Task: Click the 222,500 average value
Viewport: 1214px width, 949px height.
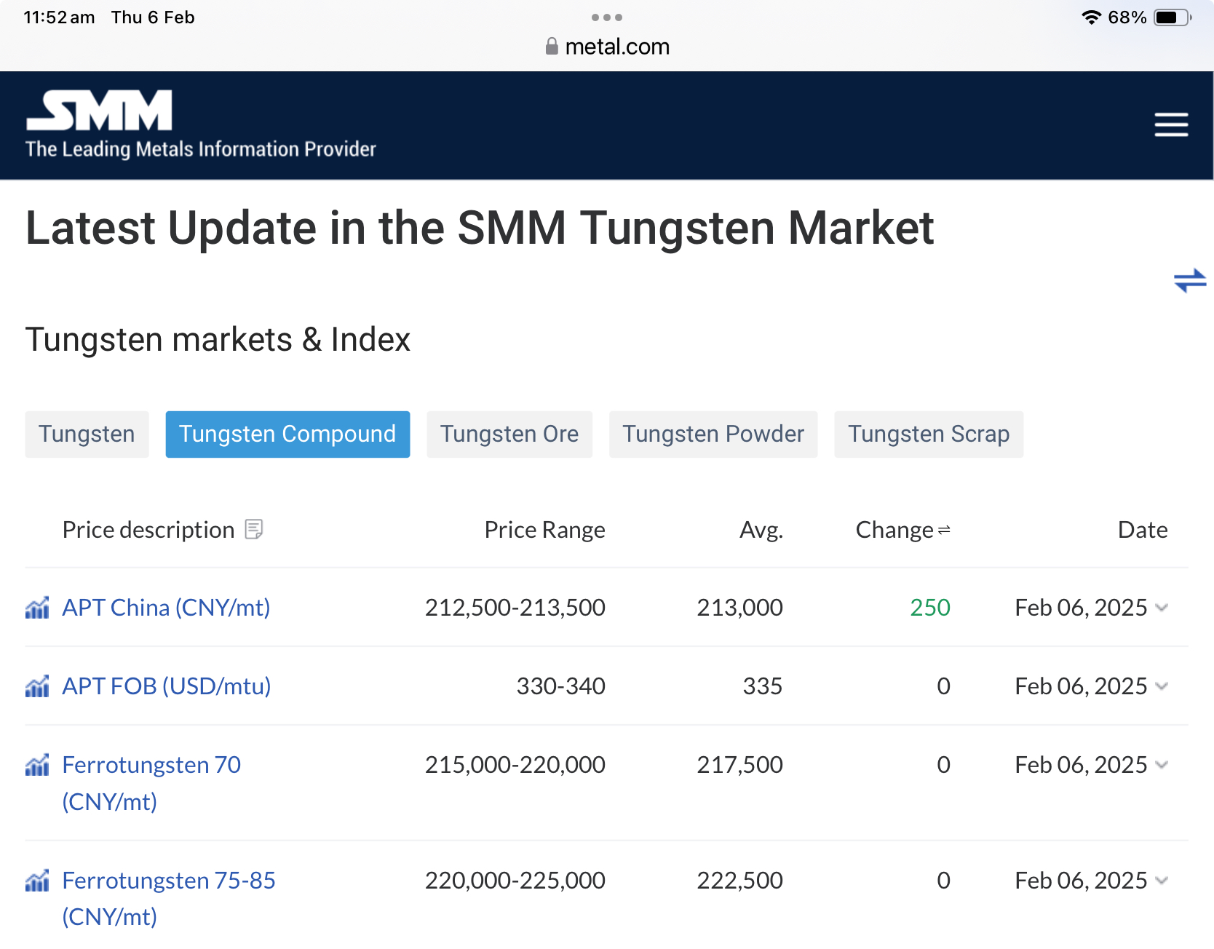Action: pyautogui.click(x=740, y=881)
